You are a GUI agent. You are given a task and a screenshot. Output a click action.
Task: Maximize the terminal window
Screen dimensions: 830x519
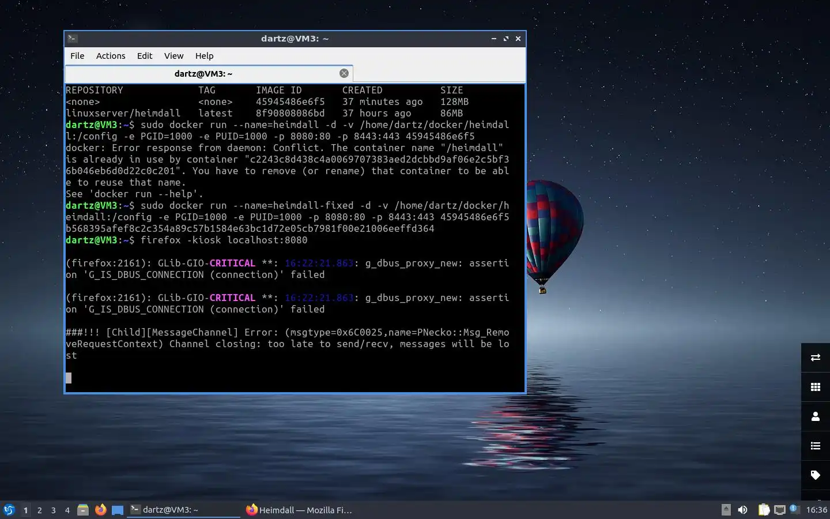click(506, 39)
